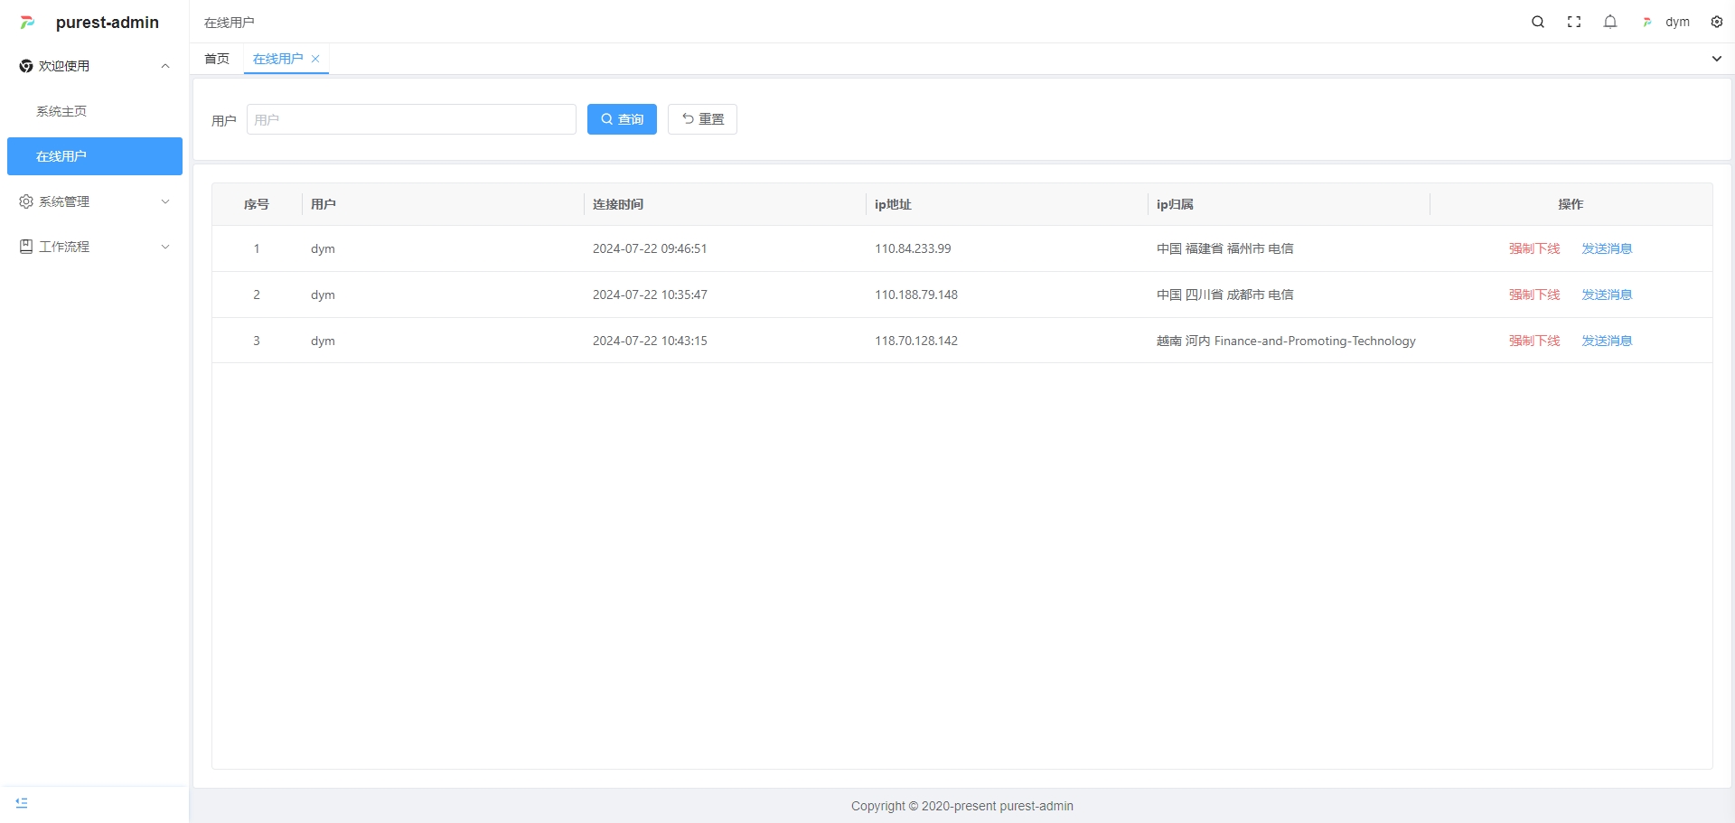Click the 序号 column header
1735x823 pixels.
tap(257, 204)
